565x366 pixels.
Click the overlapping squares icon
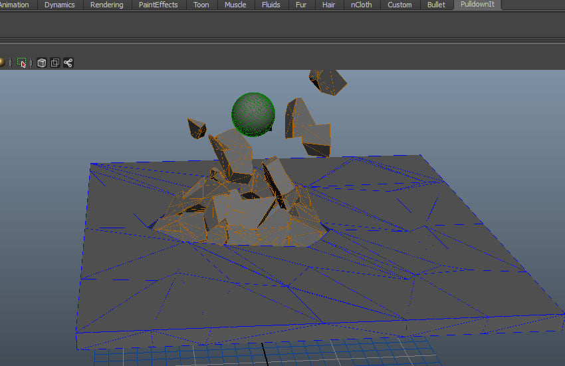point(55,63)
